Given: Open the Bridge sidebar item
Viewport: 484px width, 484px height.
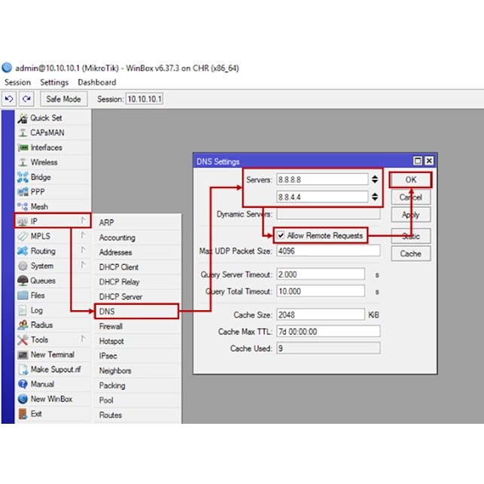Looking at the screenshot, I should coord(41,178).
